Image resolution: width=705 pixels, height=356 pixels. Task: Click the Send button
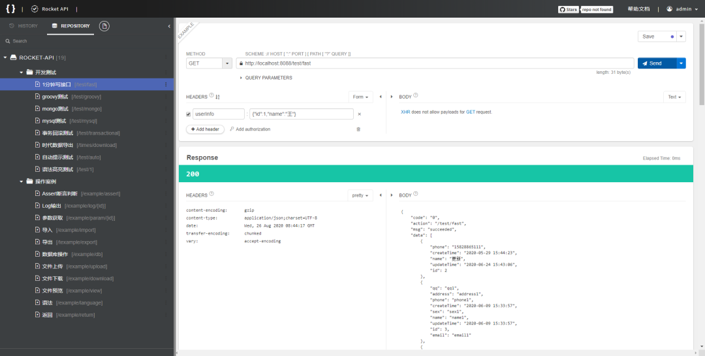657,63
